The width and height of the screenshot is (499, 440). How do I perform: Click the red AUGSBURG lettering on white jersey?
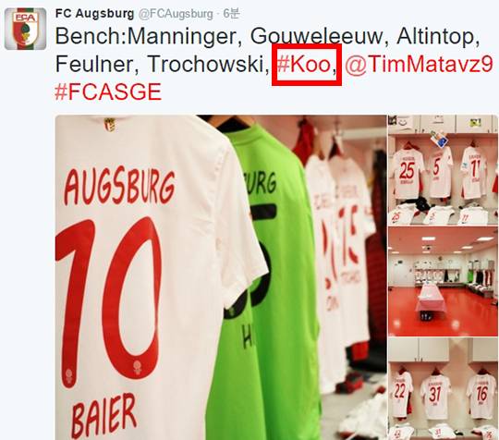point(119,188)
